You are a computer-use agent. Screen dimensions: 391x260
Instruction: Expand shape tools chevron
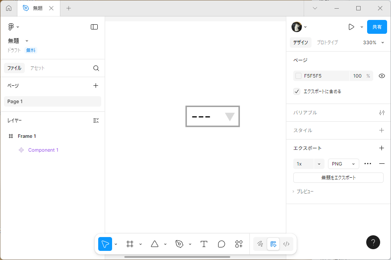(x=165, y=244)
